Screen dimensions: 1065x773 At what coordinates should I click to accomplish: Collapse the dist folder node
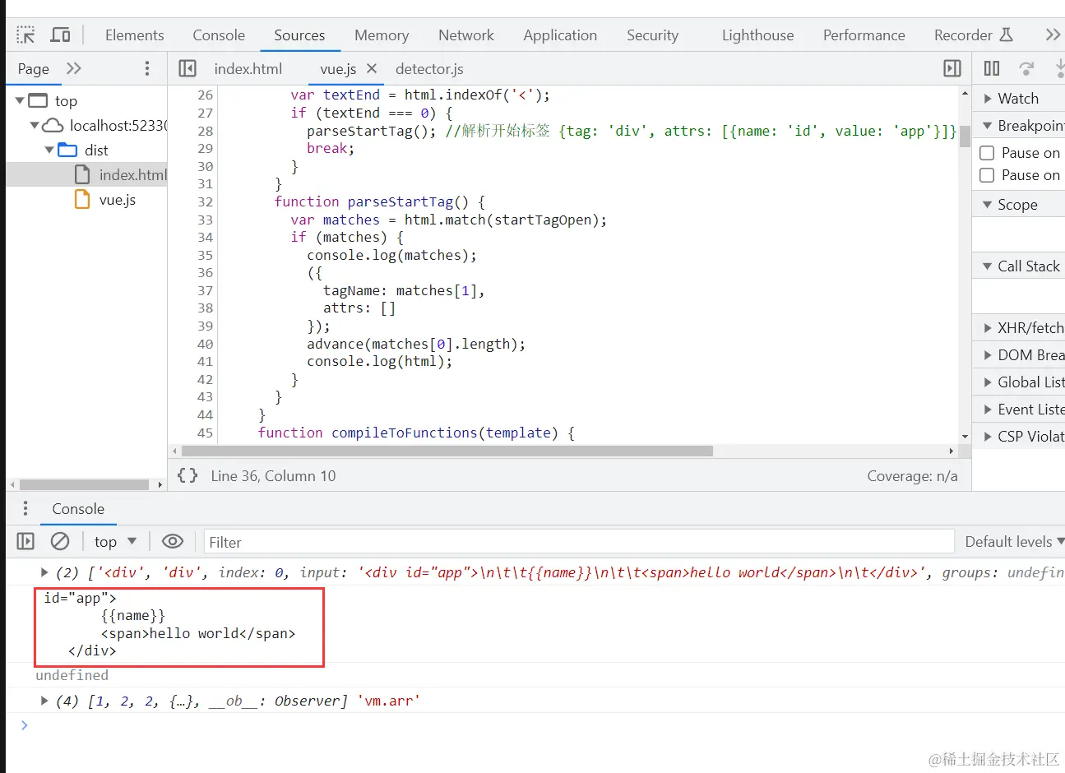(x=49, y=150)
